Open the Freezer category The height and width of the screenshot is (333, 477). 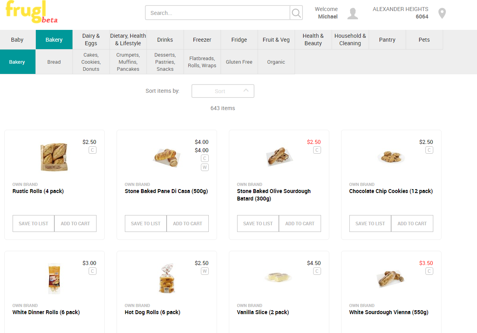[x=202, y=40]
